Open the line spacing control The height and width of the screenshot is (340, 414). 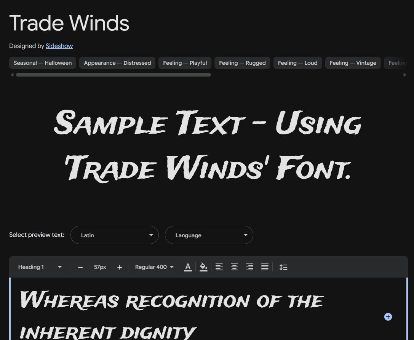283,267
